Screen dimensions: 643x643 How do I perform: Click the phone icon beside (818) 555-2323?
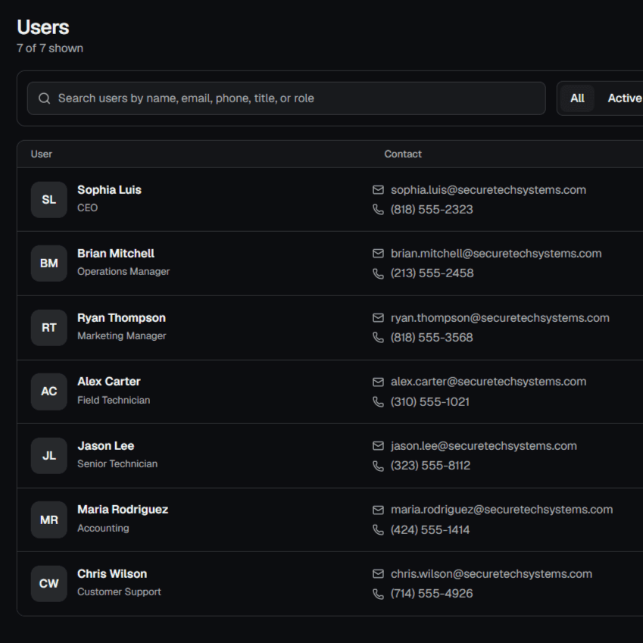tap(378, 210)
